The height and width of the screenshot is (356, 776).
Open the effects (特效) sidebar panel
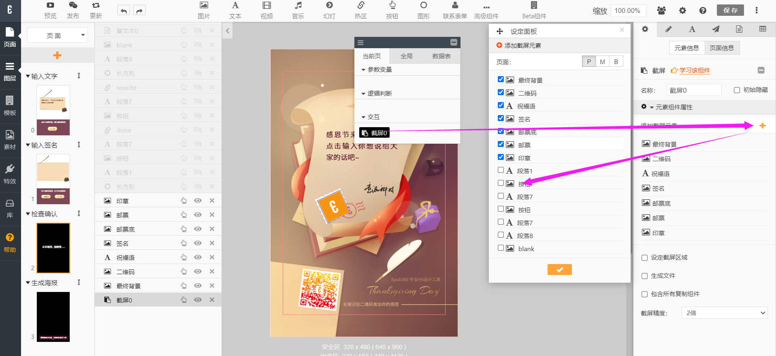point(10,174)
